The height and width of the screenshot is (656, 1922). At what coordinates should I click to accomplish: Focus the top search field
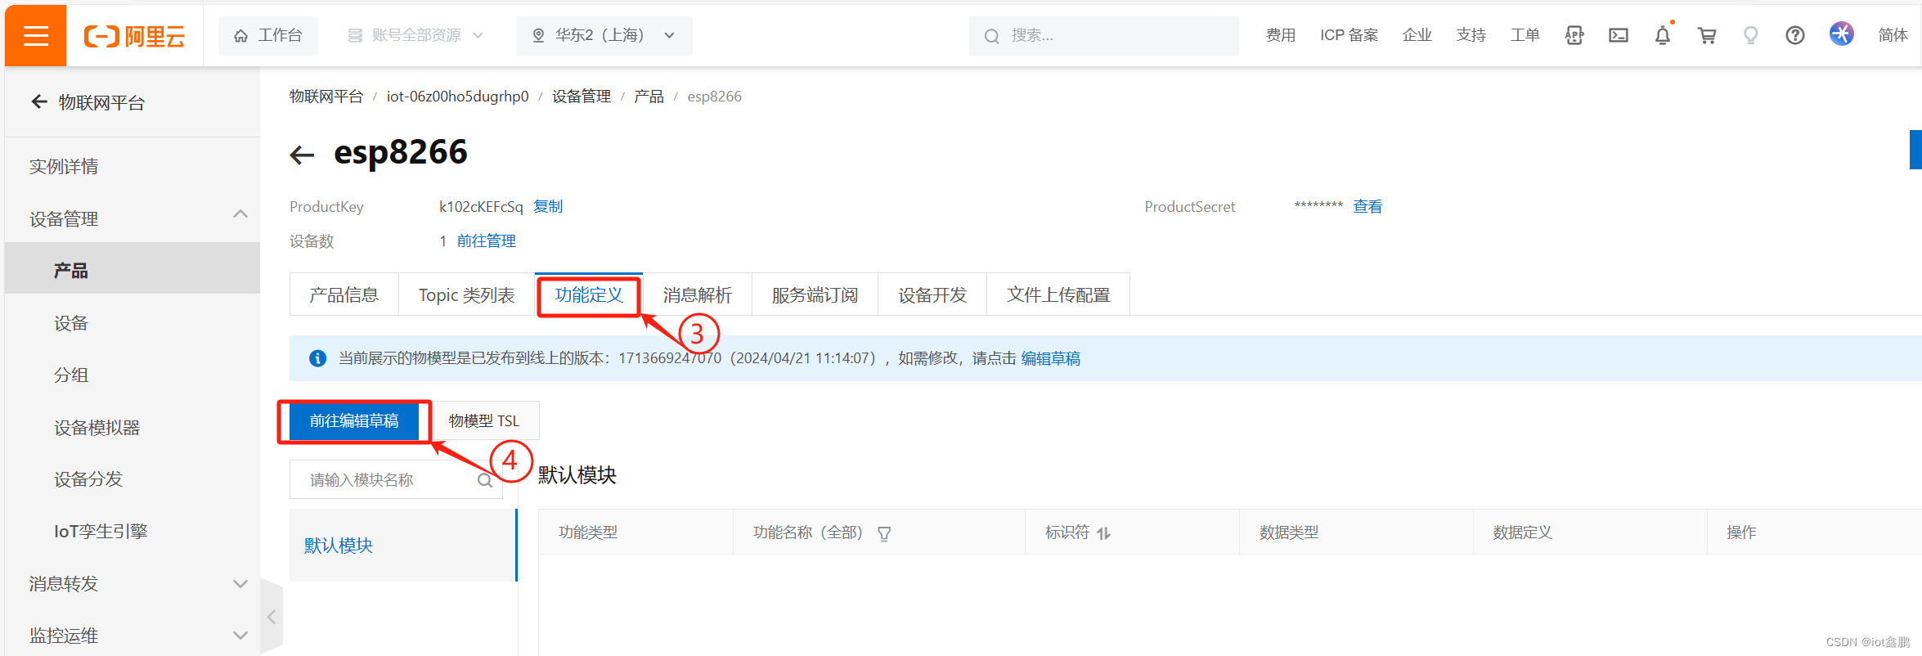[1104, 35]
